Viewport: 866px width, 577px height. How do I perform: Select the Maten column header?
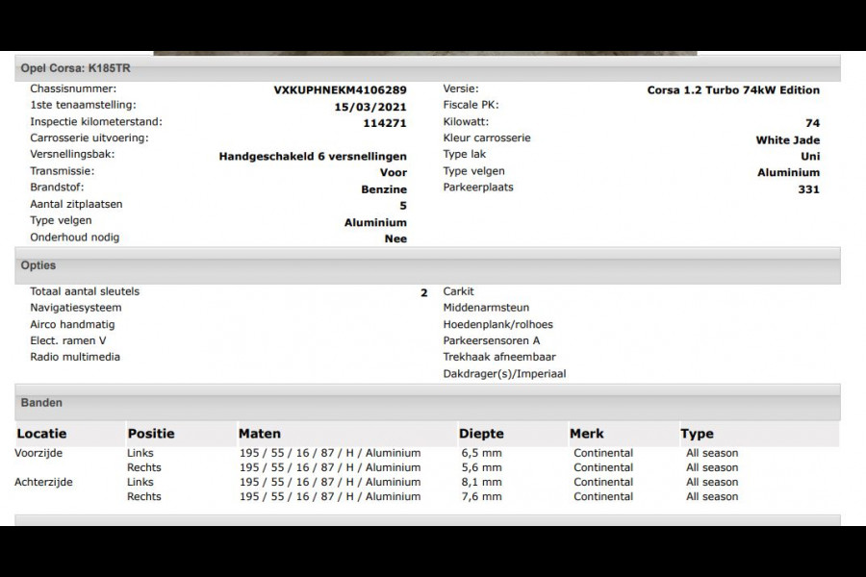pyautogui.click(x=260, y=433)
